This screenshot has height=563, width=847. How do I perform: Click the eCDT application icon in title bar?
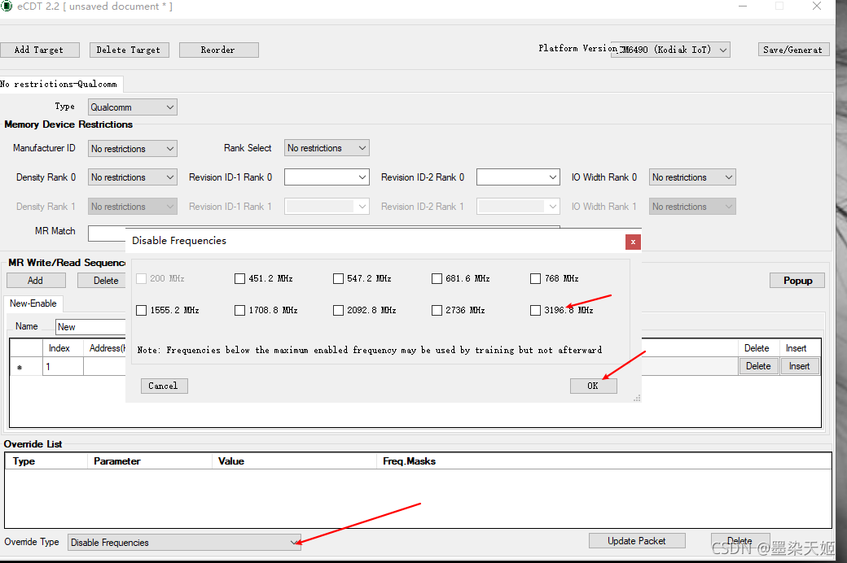7,6
